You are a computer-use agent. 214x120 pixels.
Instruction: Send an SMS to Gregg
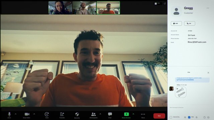point(176,23)
